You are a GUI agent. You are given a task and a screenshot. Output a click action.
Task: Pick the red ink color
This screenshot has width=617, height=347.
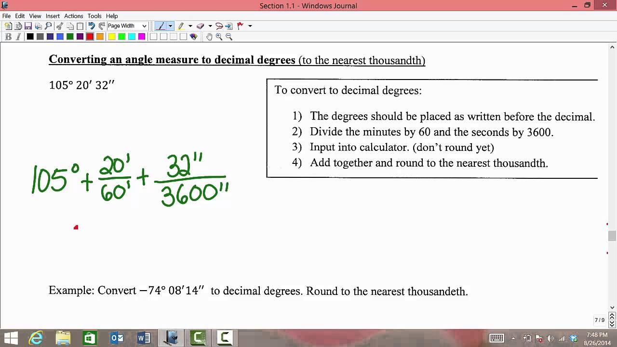[x=90, y=37]
